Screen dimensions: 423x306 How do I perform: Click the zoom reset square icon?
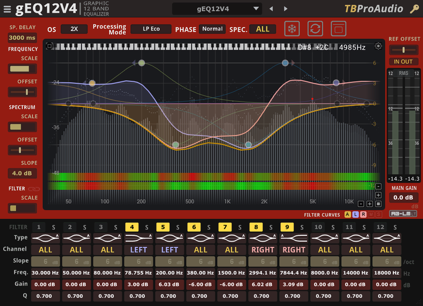pyautogui.click(x=378, y=204)
